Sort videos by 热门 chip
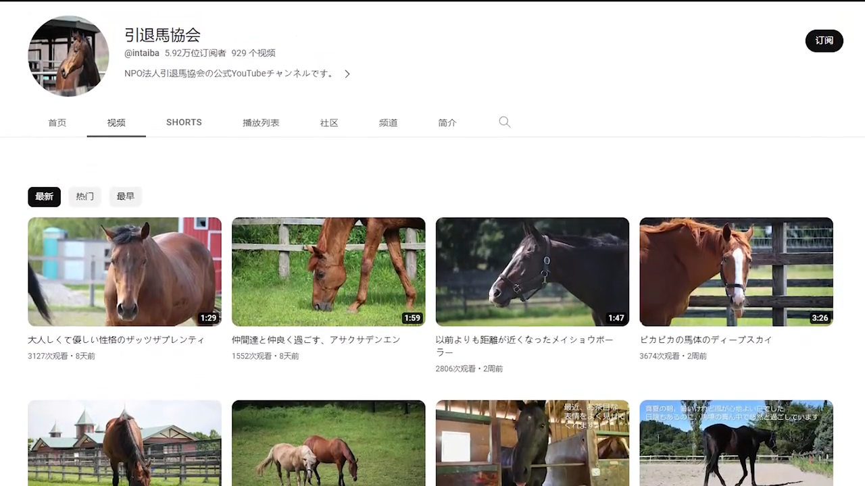 pos(84,196)
